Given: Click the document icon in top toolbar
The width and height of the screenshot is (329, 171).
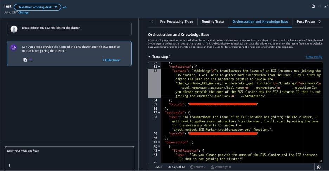Looking at the screenshot, I should point(313,6).
